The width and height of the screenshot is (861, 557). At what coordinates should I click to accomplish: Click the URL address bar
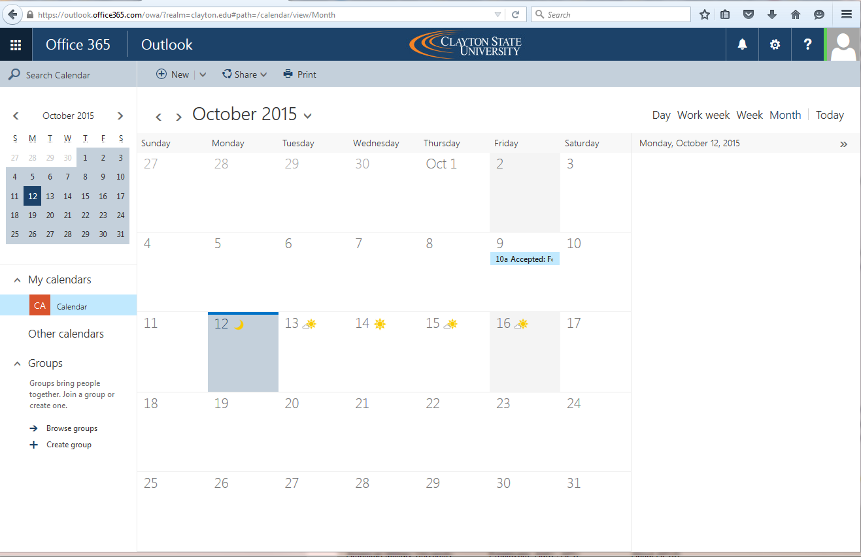265,14
